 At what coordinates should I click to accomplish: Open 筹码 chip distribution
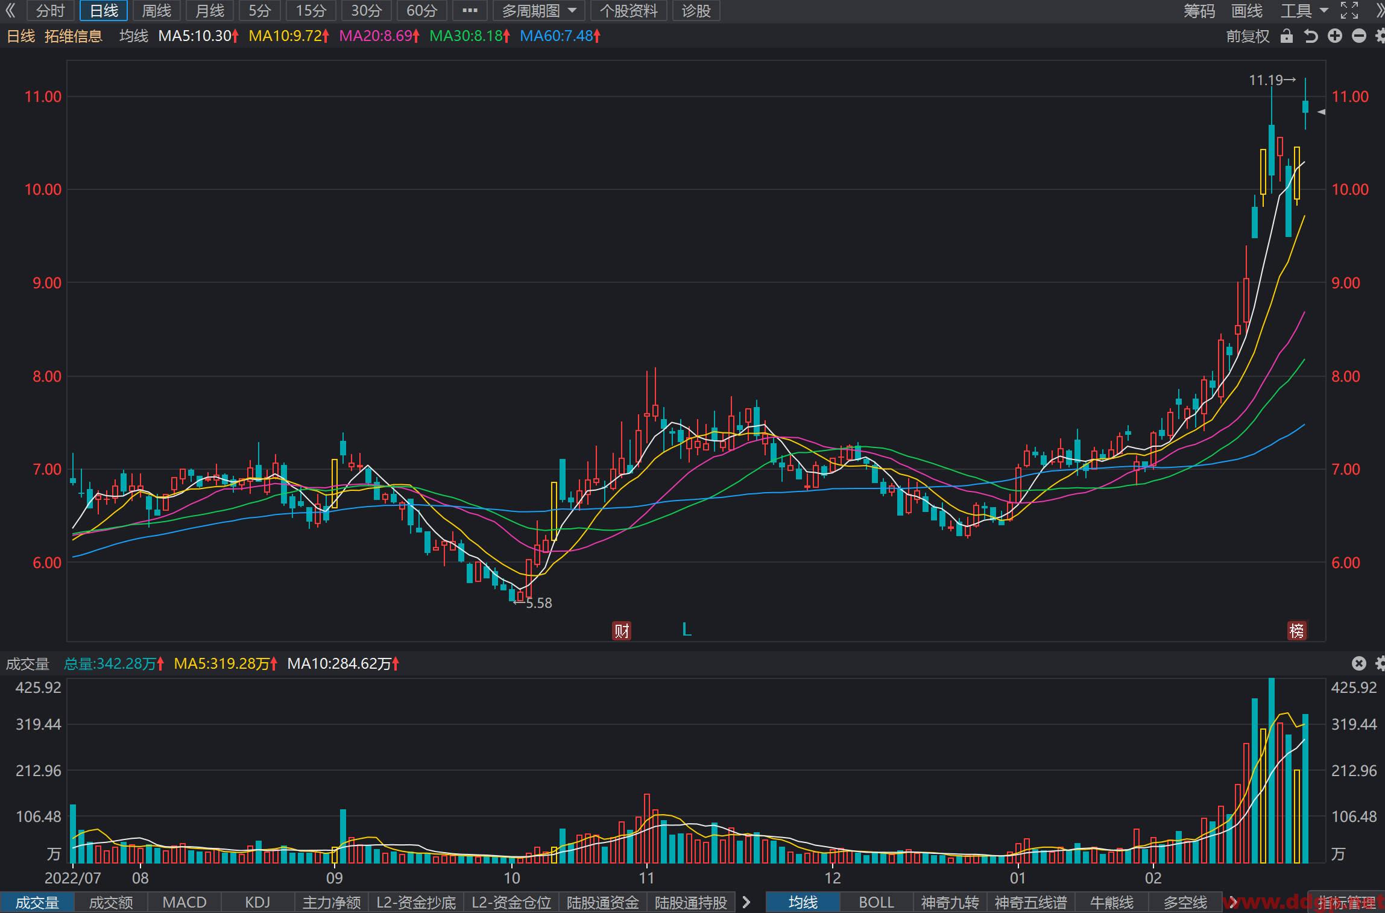tap(1199, 11)
